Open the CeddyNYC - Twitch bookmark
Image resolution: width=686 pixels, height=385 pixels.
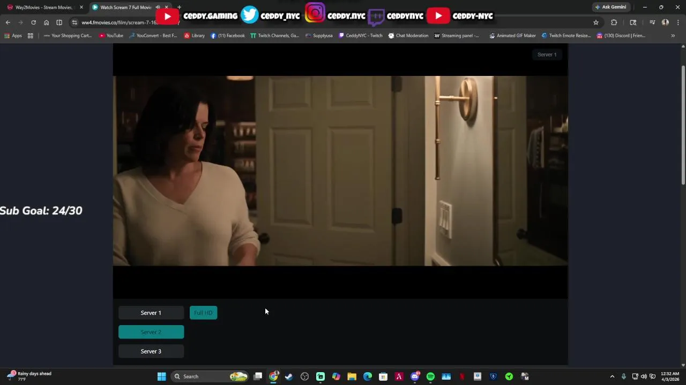[361, 35]
